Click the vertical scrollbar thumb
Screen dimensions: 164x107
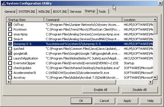[155, 28]
